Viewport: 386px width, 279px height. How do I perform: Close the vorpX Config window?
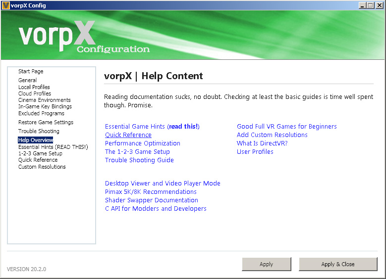pos(380,5)
